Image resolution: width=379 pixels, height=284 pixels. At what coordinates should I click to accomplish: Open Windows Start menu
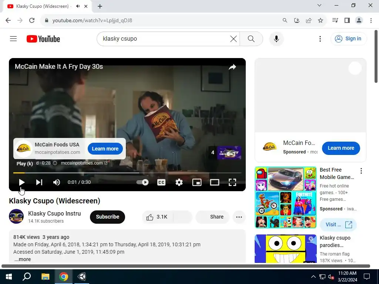coord(9,277)
